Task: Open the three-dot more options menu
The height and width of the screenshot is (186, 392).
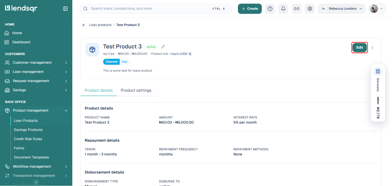Action: tap(372, 48)
